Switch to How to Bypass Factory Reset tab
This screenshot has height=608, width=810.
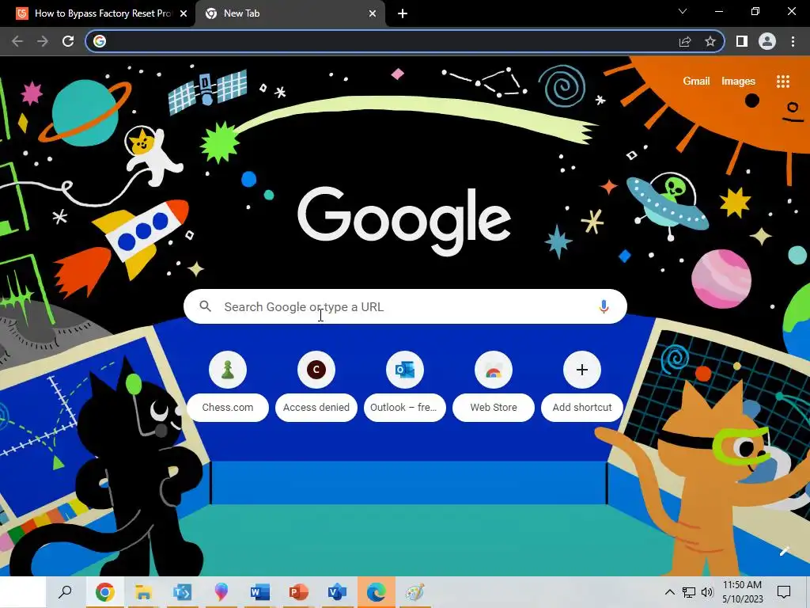pyautogui.click(x=98, y=13)
